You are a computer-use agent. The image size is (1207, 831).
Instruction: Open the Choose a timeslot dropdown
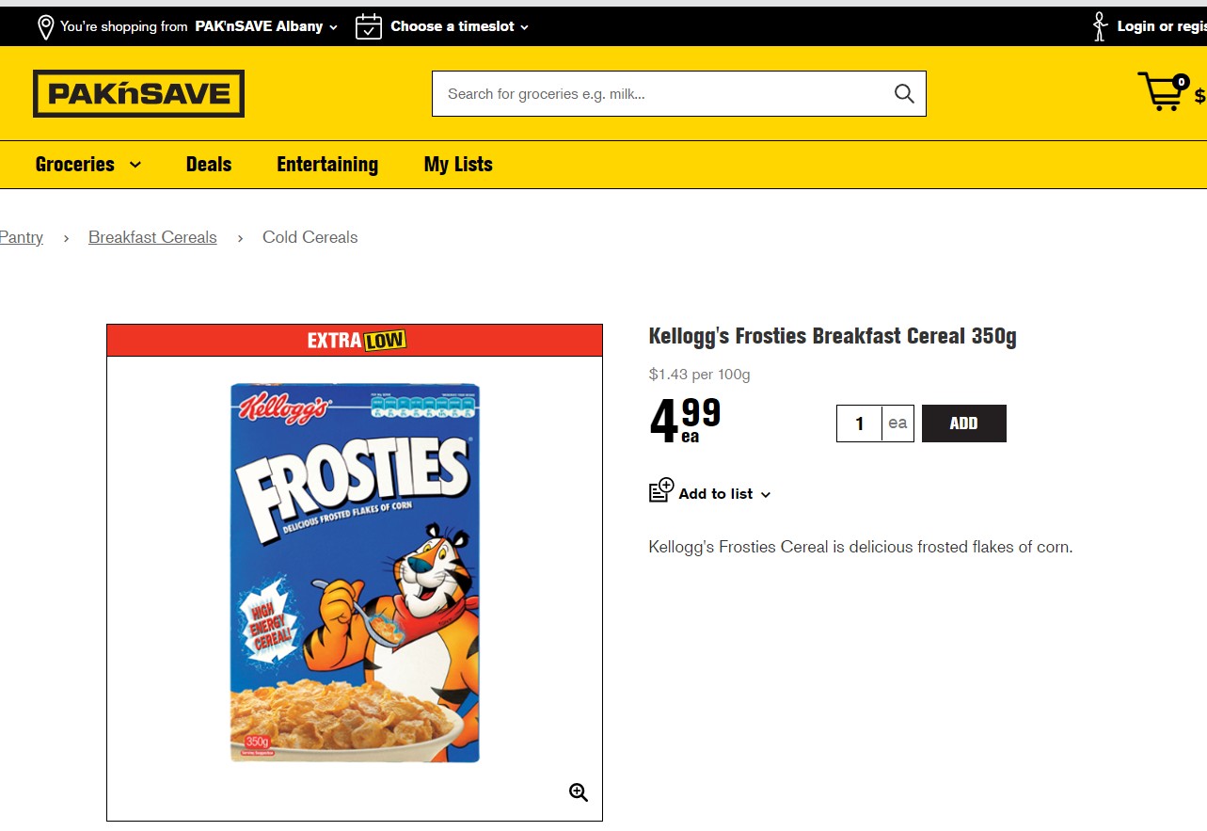click(460, 26)
